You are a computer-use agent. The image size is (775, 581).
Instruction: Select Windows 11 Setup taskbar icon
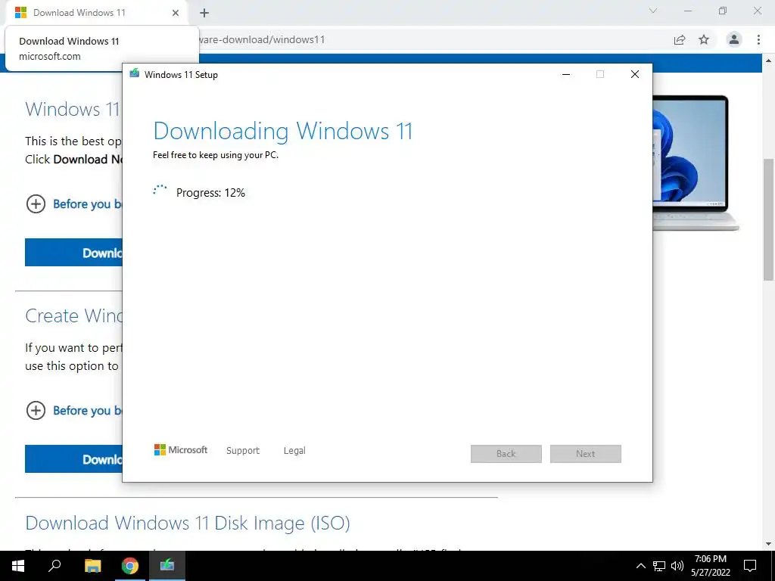pyautogui.click(x=167, y=566)
